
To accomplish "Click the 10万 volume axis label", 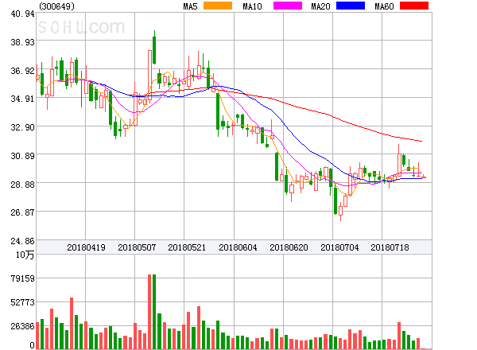I will click(x=25, y=255).
